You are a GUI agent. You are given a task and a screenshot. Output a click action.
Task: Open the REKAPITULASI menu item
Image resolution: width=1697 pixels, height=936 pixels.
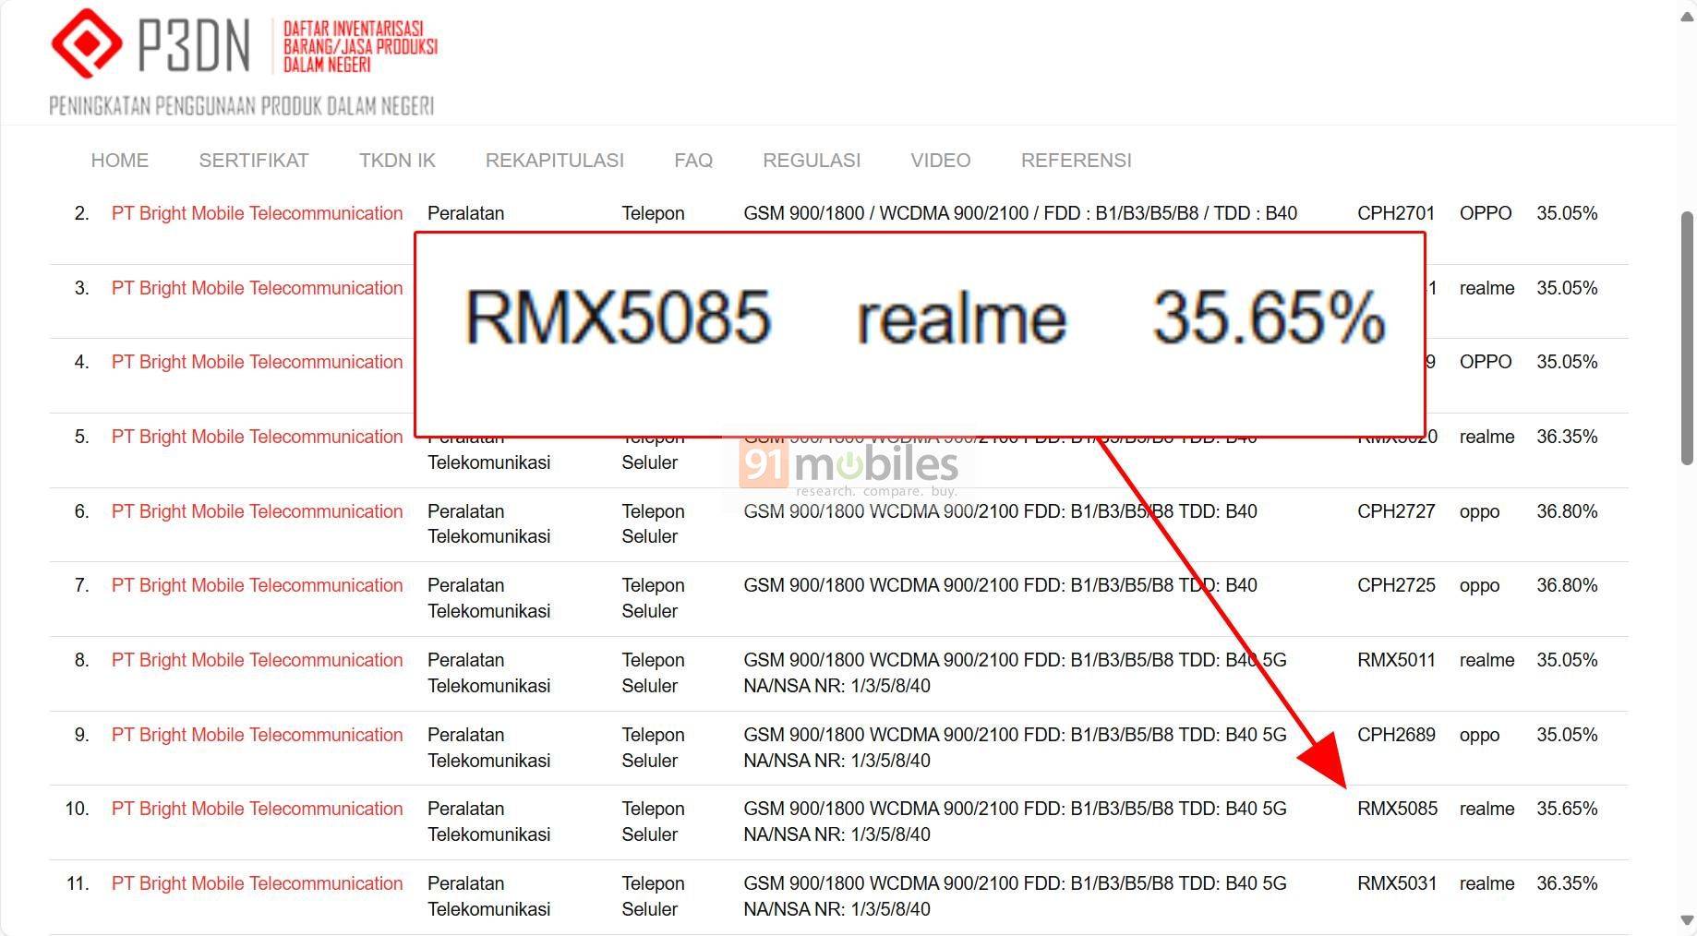coord(555,161)
